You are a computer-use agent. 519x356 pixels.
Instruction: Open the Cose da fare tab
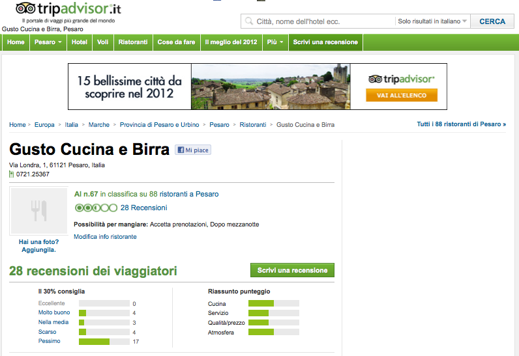tap(177, 42)
